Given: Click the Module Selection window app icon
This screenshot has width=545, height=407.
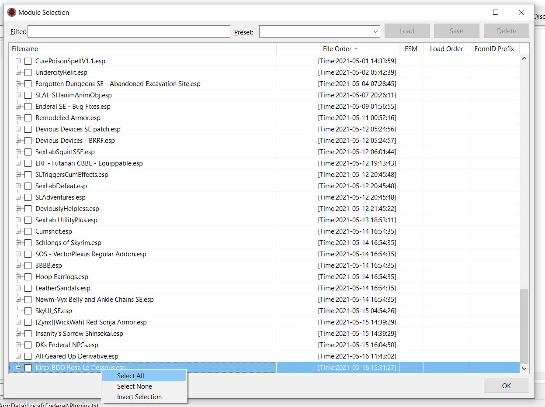Looking at the screenshot, I should click(x=12, y=13).
